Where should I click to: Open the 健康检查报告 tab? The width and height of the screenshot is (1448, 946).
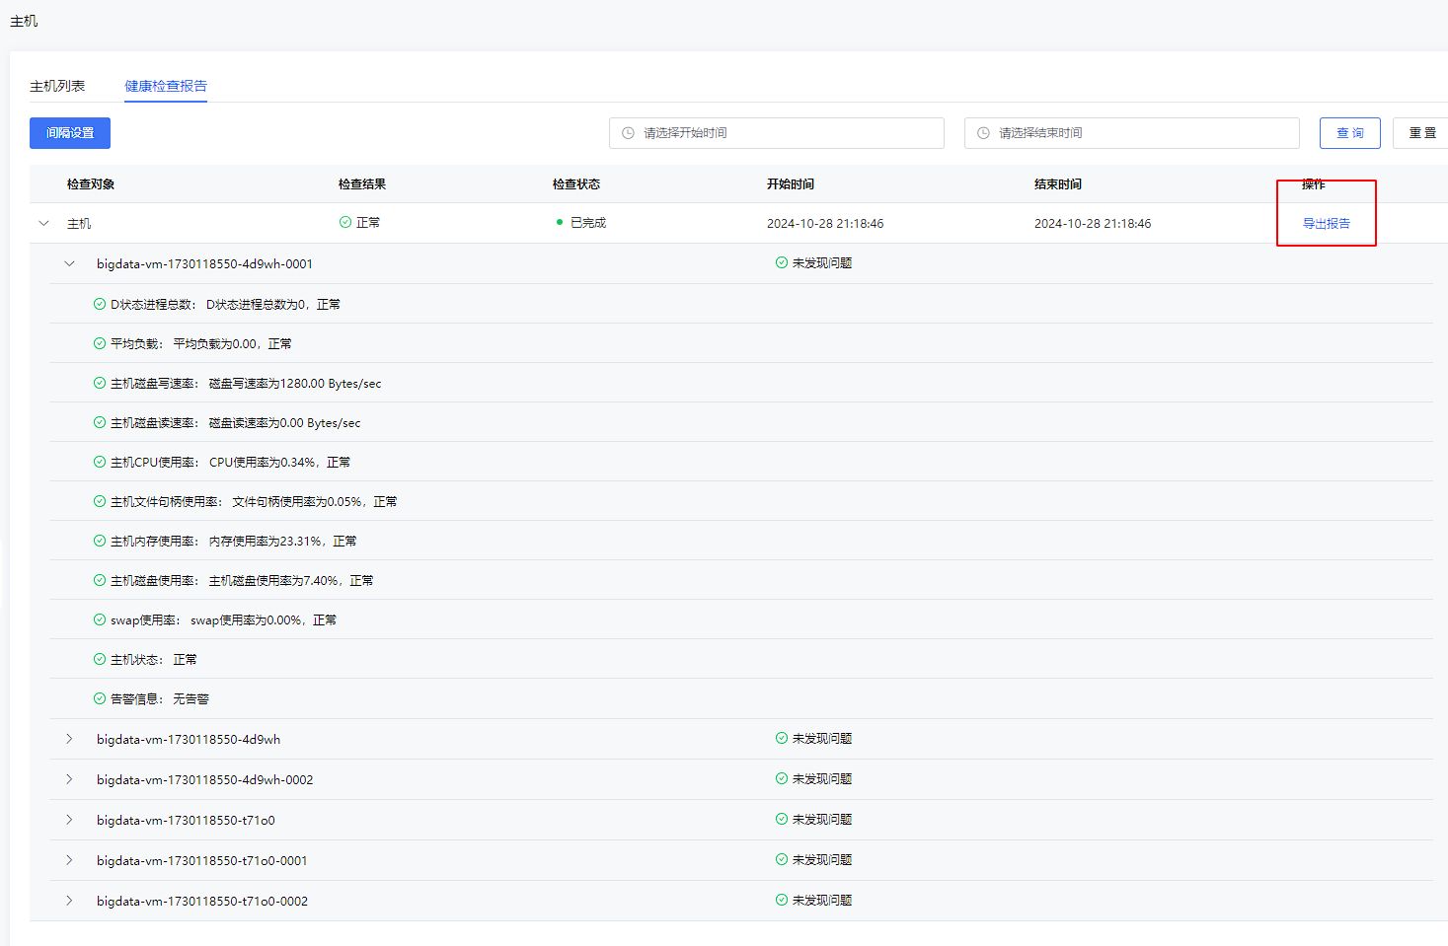166,86
